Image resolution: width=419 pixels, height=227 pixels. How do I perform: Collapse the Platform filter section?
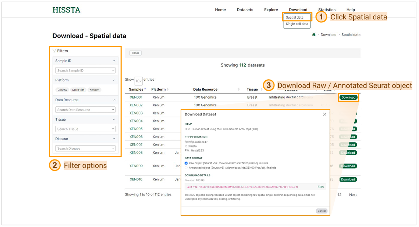(114, 80)
